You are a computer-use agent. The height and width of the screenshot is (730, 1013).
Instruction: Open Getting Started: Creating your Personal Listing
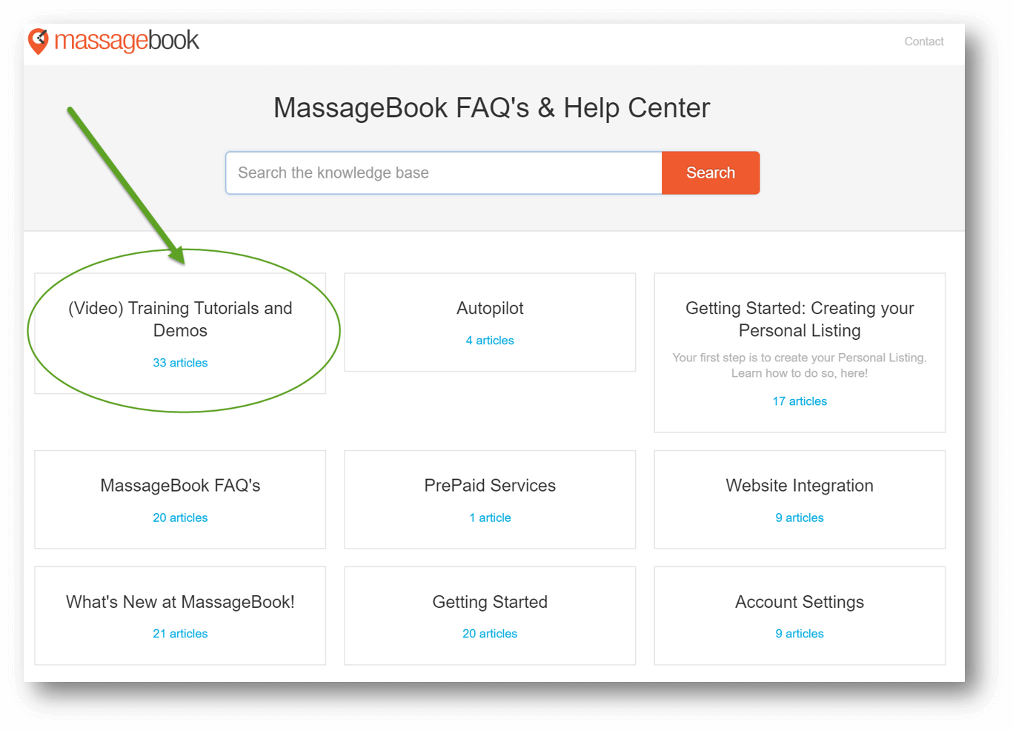click(800, 319)
